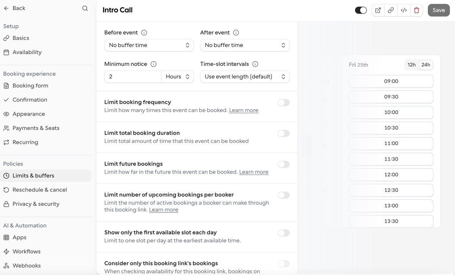Click the Apps grid icon
This screenshot has width=455, height=275.
(6, 237)
